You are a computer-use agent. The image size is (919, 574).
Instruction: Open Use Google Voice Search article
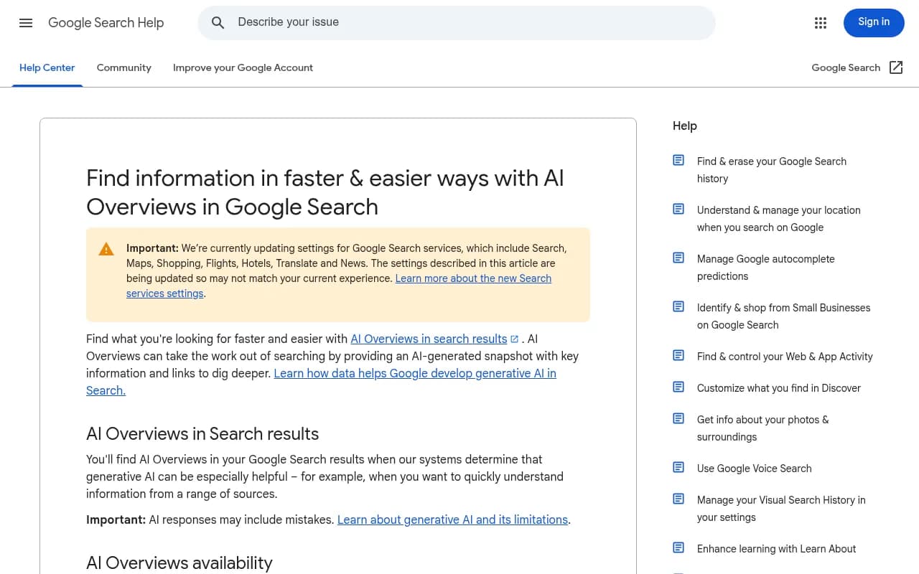(754, 469)
